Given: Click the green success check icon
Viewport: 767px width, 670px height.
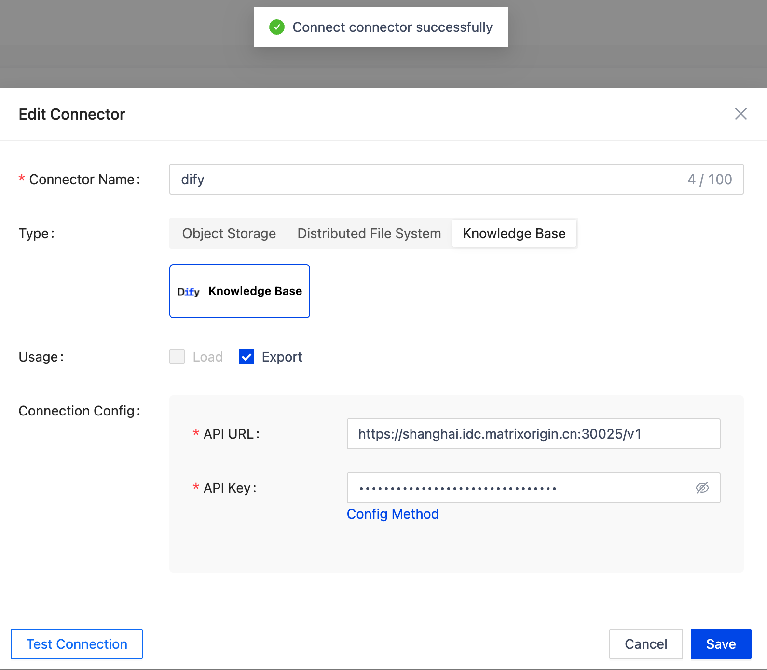Looking at the screenshot, I should click(277, 27).
